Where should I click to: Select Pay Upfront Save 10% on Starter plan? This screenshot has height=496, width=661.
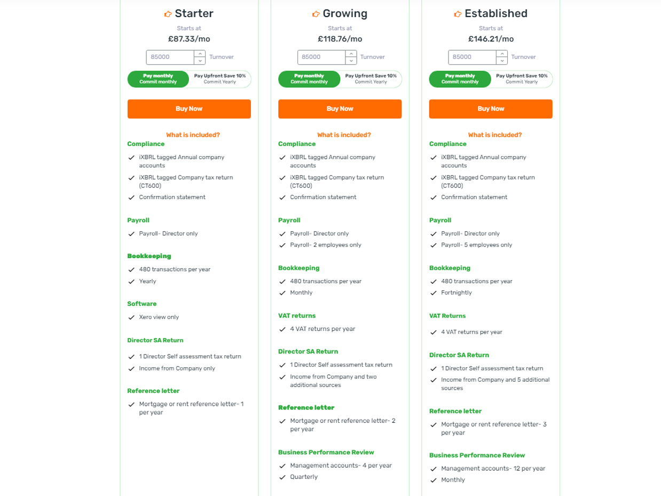point(220,79)
